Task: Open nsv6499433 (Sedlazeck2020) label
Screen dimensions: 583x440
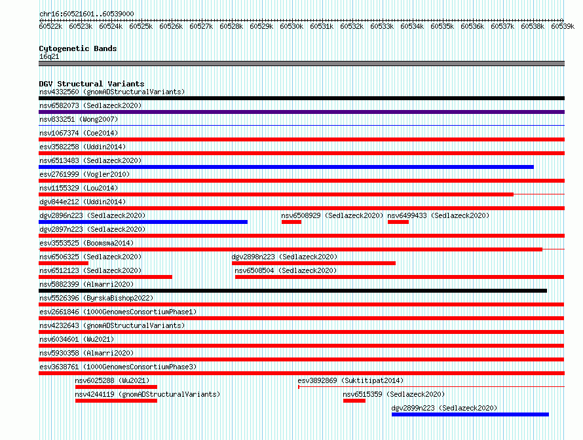Action: (x=438, y=215)
